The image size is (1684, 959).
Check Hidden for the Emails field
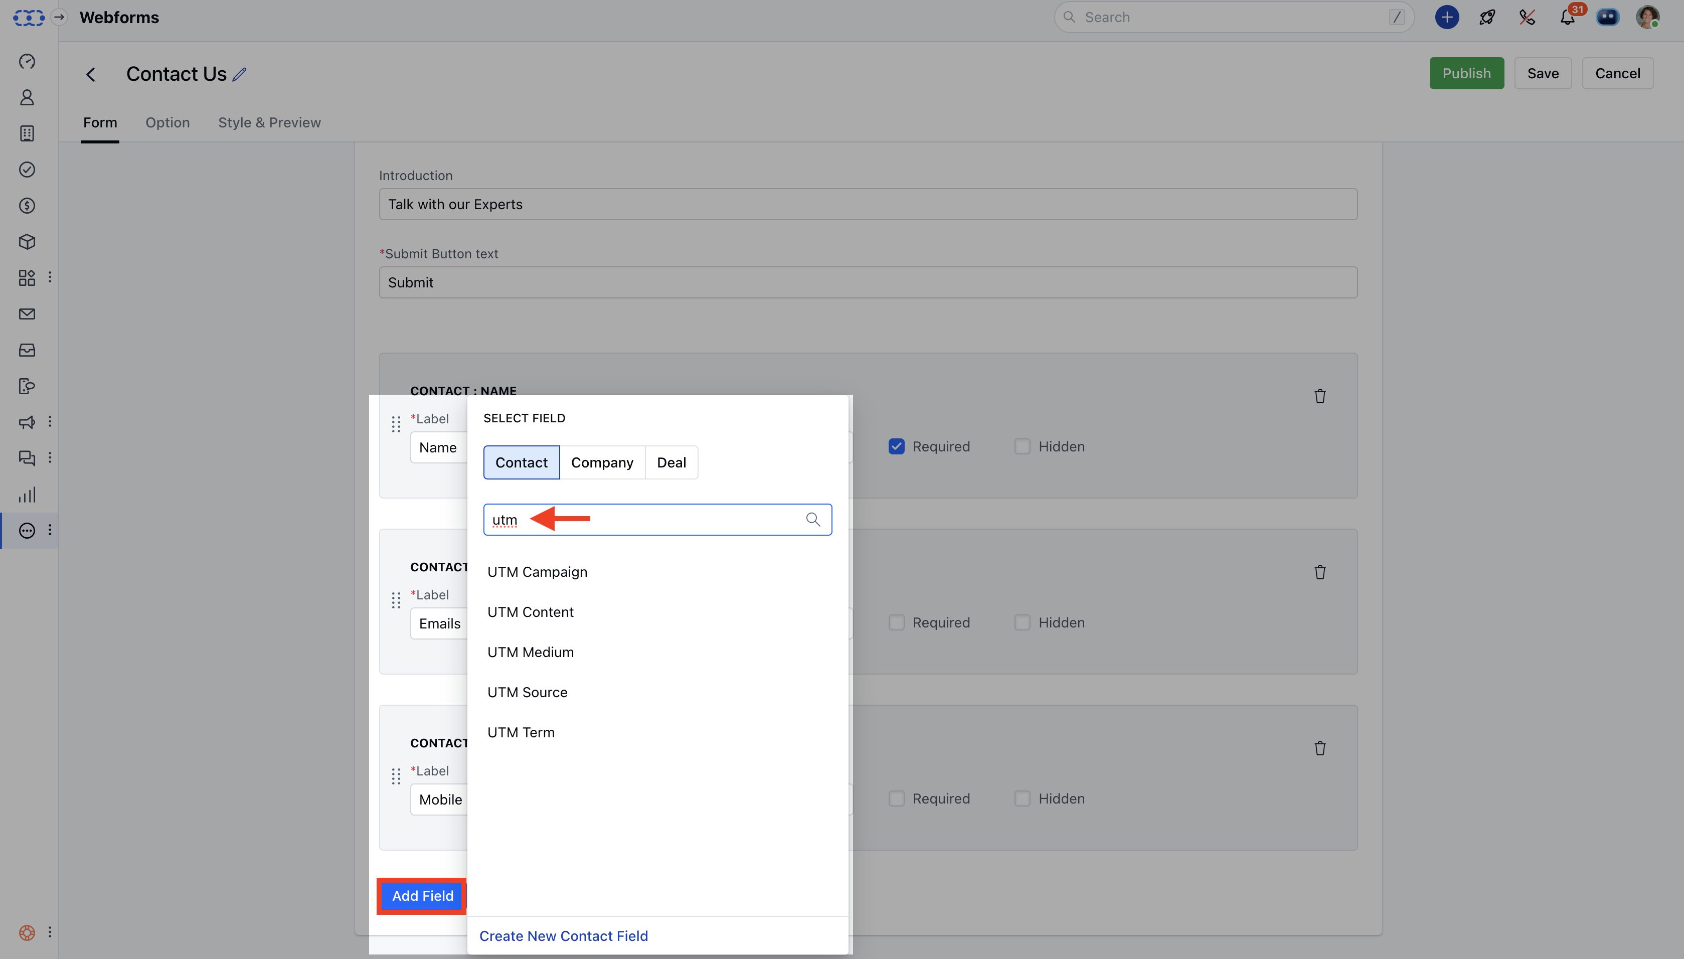[x=1022, y=622]
